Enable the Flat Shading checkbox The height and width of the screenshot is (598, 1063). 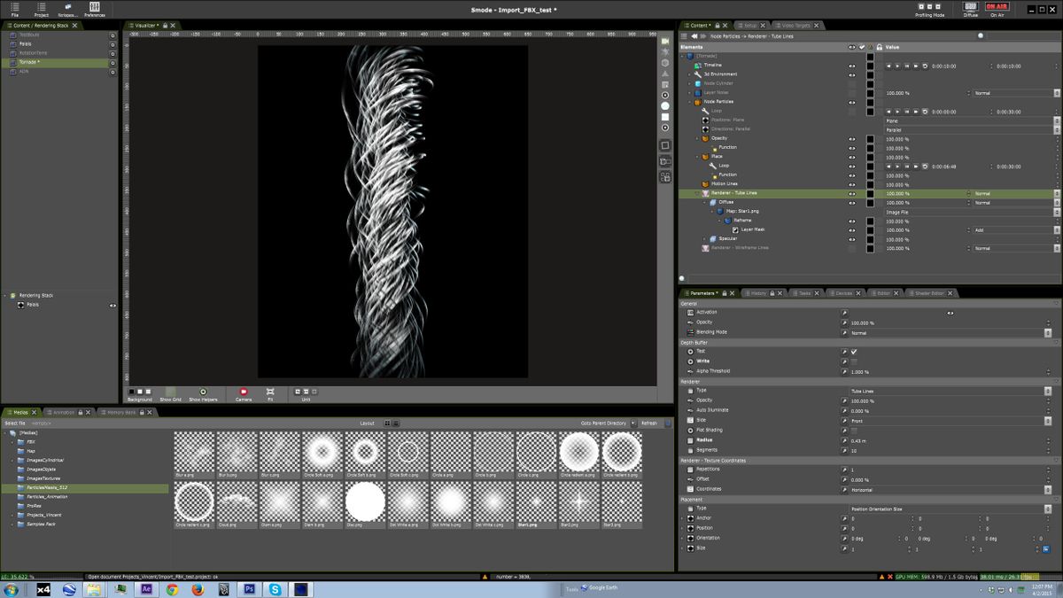[854, 430]
